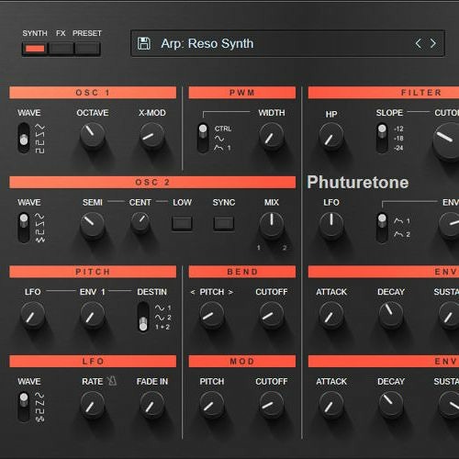Click the filter LFO amount knob
459x459 pixels.
(331, 225)
